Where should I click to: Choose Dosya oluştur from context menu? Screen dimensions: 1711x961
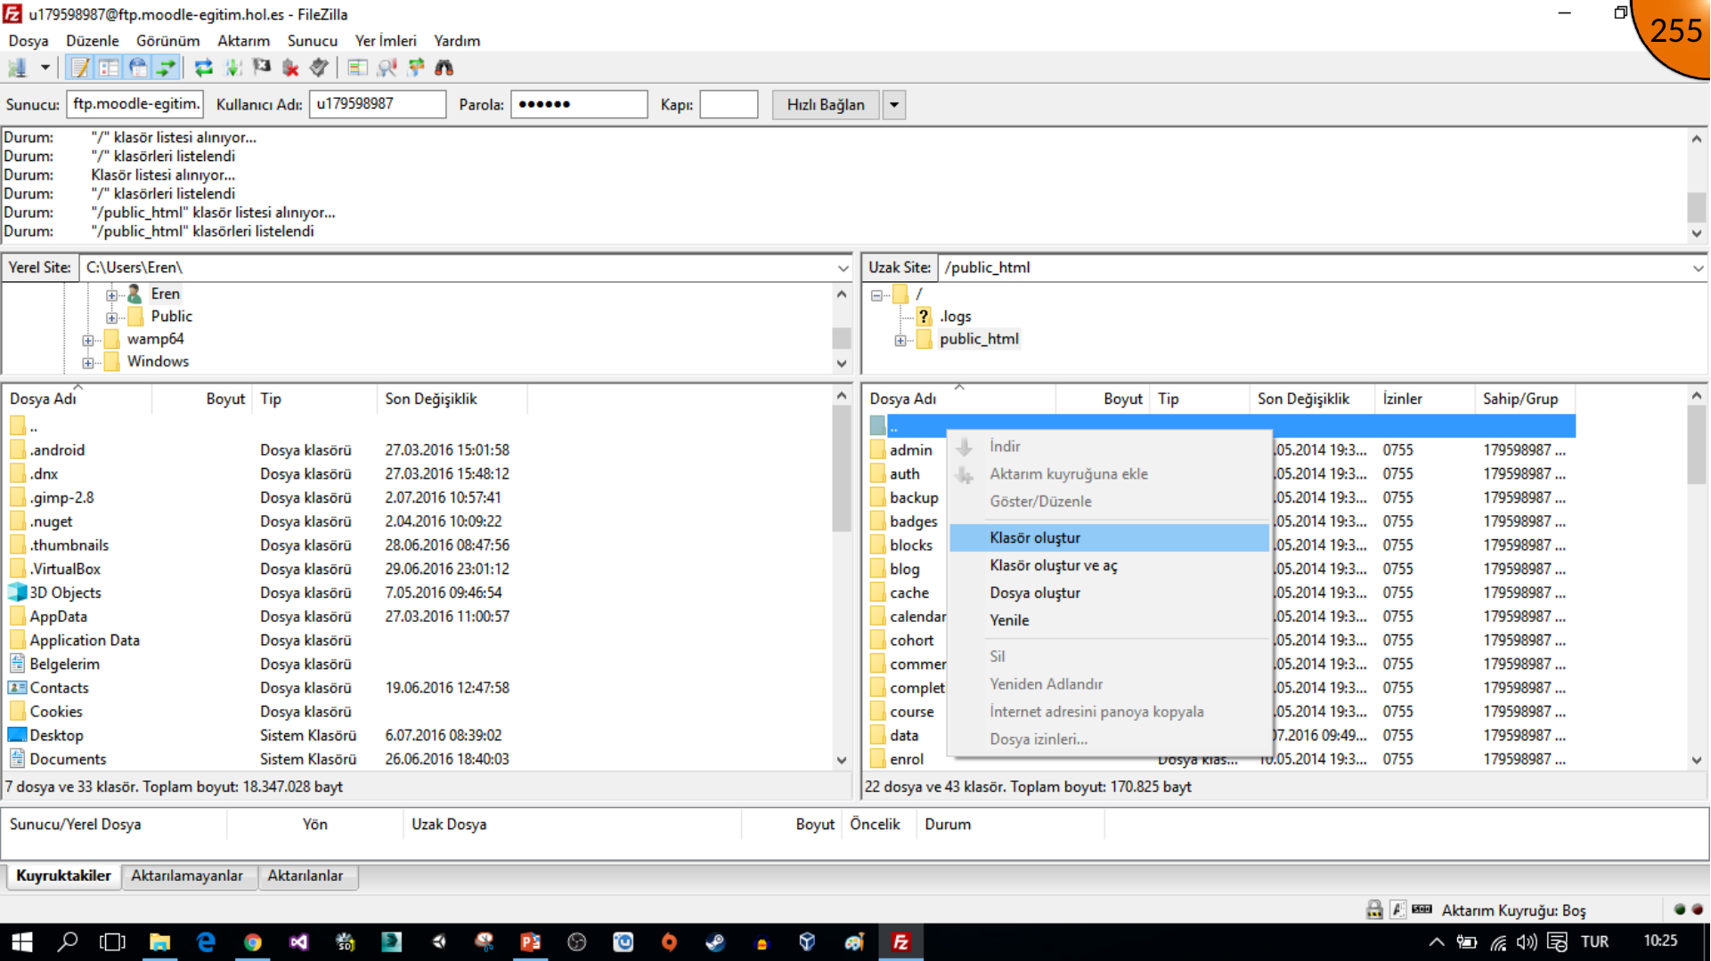(x=1109, y=593)
